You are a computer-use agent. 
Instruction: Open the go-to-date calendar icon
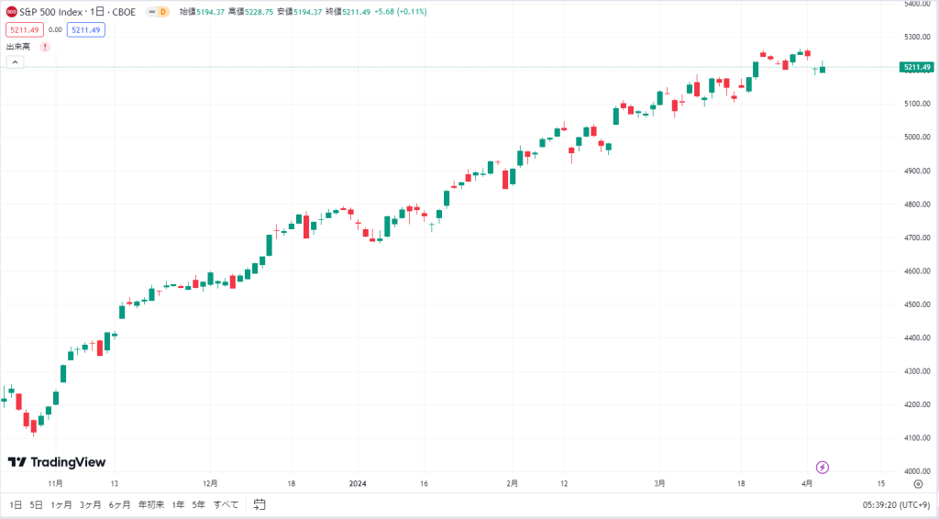(260, 504)
